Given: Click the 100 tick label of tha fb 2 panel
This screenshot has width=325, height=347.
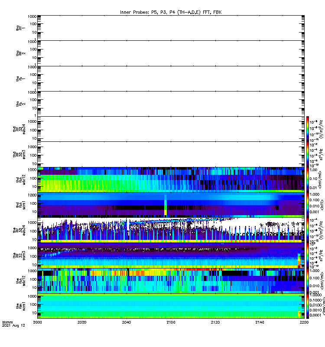Looking at the screenshot, I should click(33, 100).
